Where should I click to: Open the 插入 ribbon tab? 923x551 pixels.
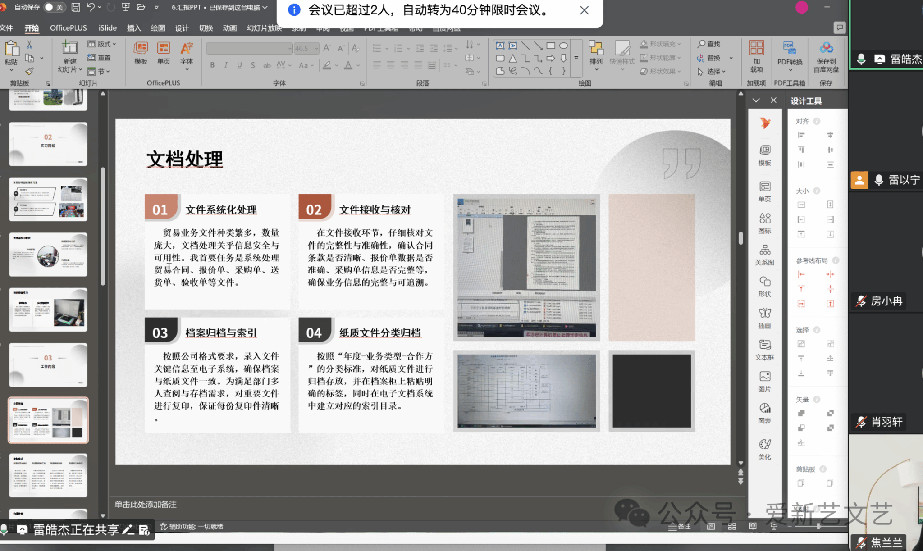coord(134,28)
